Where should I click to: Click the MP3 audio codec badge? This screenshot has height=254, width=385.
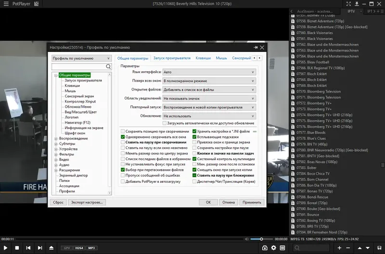[x=91, y=248]
